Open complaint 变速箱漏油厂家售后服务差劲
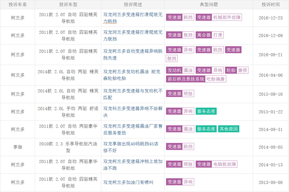The height and width of the screenshot is (192, 289). coord(133,130)
